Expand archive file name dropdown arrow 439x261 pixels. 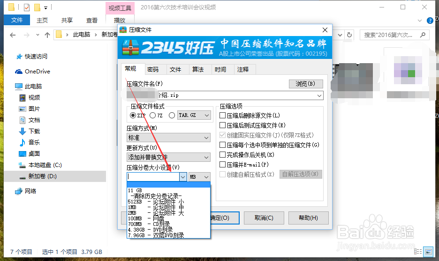[x=319, y=95]
